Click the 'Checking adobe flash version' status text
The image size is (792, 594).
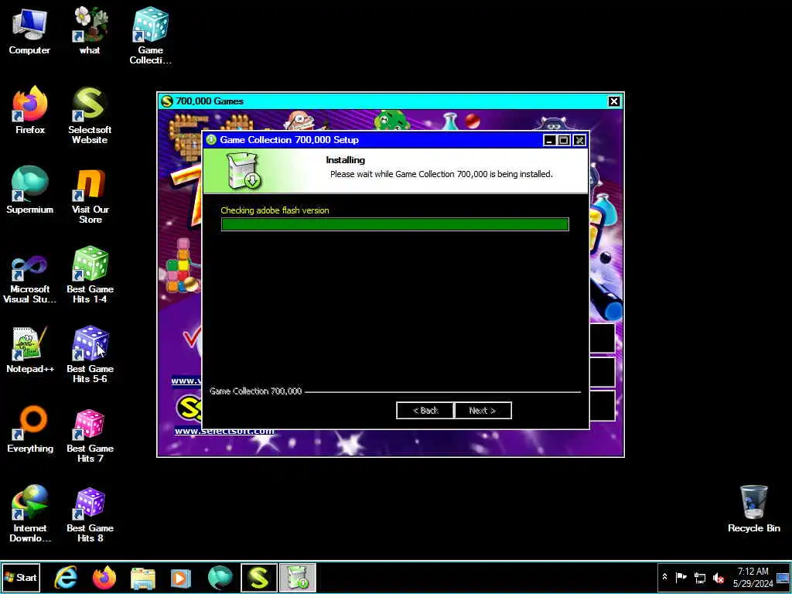275,210
